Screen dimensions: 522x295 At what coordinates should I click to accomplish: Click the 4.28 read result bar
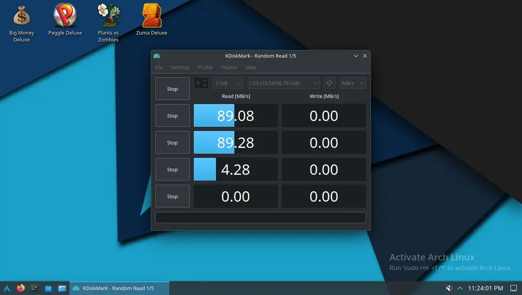pos(236,169)
